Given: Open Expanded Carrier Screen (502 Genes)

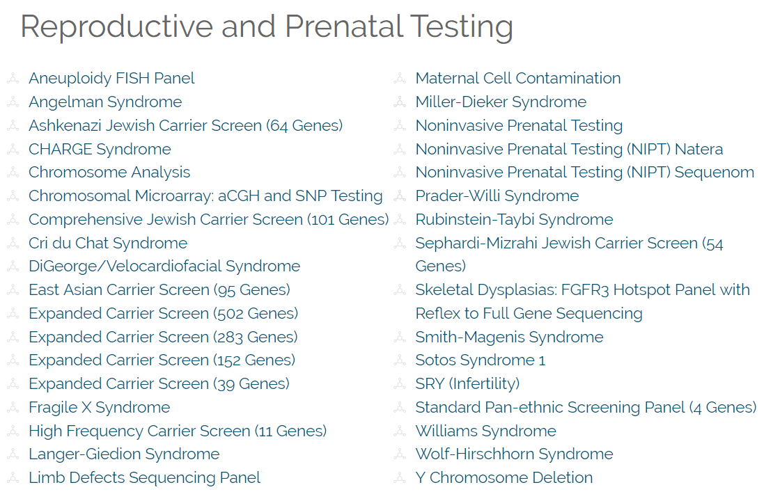Looking at the screenshot, I should [x=163, y=313].
